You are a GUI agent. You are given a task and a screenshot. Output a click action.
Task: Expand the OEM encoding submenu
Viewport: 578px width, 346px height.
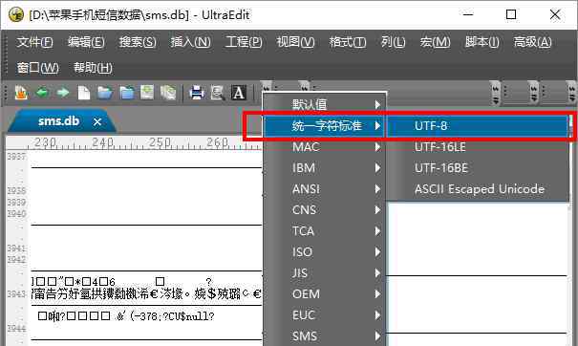click(325, 294)
